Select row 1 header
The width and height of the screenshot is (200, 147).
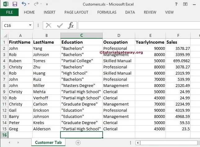tap(4, 42)
